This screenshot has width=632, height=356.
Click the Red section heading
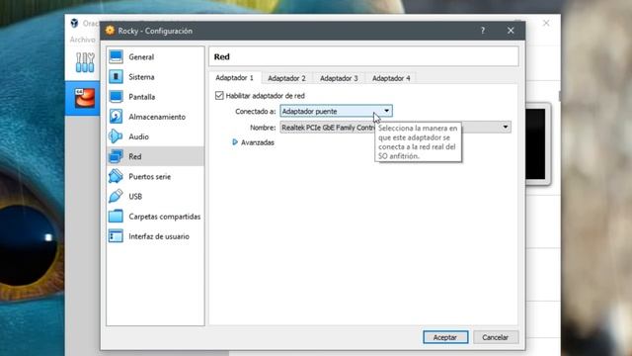[221, 57]
